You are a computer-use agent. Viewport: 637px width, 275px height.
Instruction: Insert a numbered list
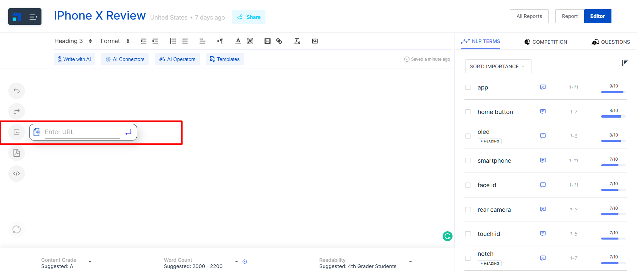click(173, 41)
